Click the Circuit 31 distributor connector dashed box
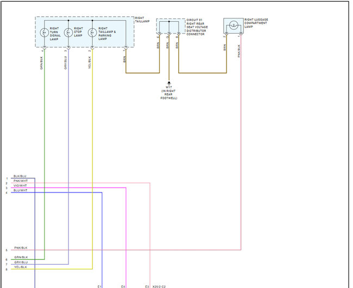Image resolution: width=353 pixels, height=288 pixels. (171, 26)
